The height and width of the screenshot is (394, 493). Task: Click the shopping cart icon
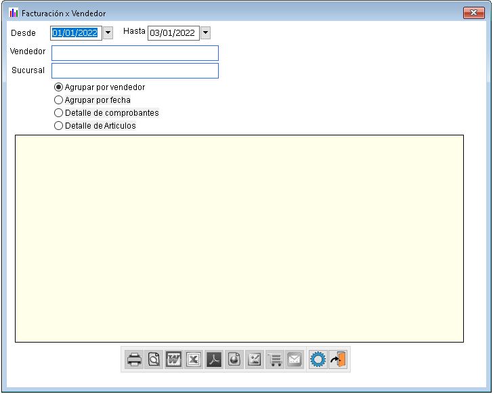point(274,359)
